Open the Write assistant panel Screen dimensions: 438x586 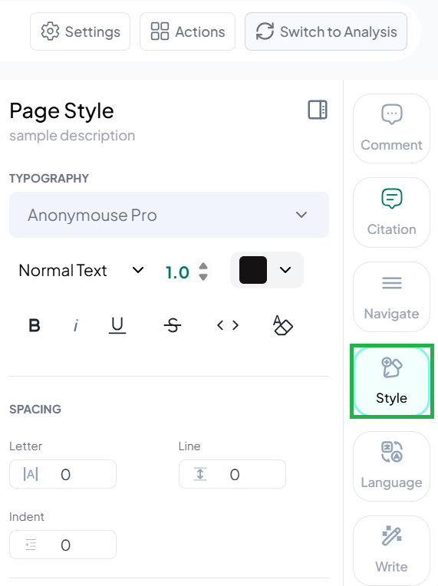(x=391, y=551)
